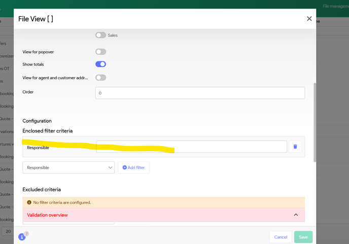The image size is (349, 244).
Task: Enable View for popover switch
Action: click(100, 52)
